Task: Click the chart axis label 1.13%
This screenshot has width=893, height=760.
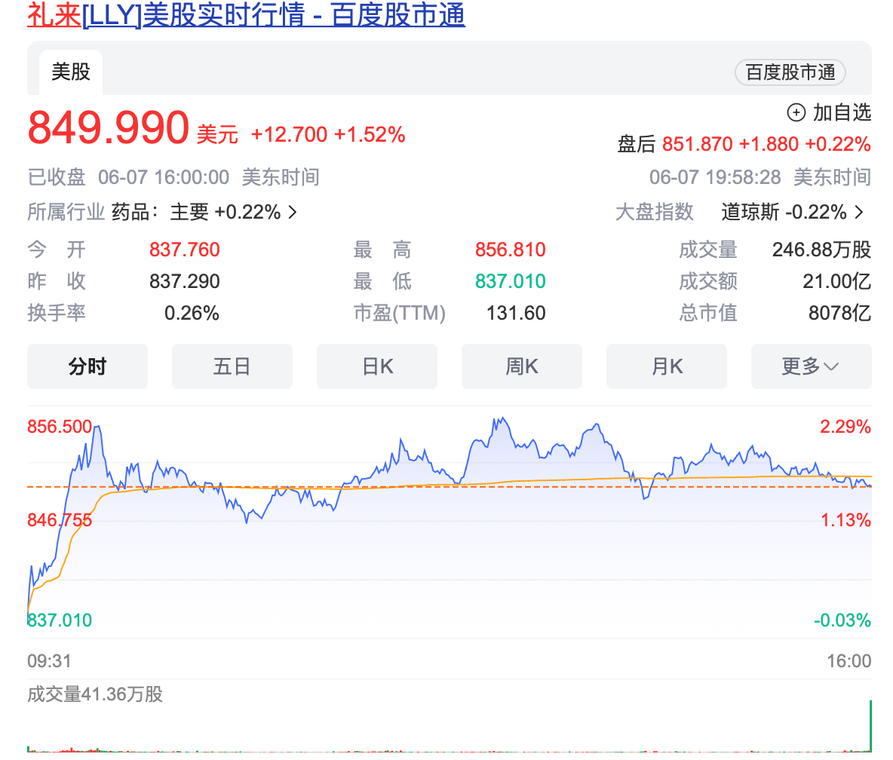Action: (845, 519)
